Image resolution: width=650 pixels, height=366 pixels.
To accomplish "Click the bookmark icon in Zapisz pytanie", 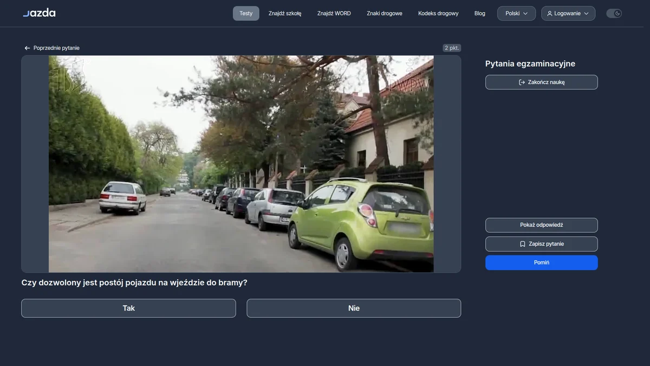I will pos(523,244).
